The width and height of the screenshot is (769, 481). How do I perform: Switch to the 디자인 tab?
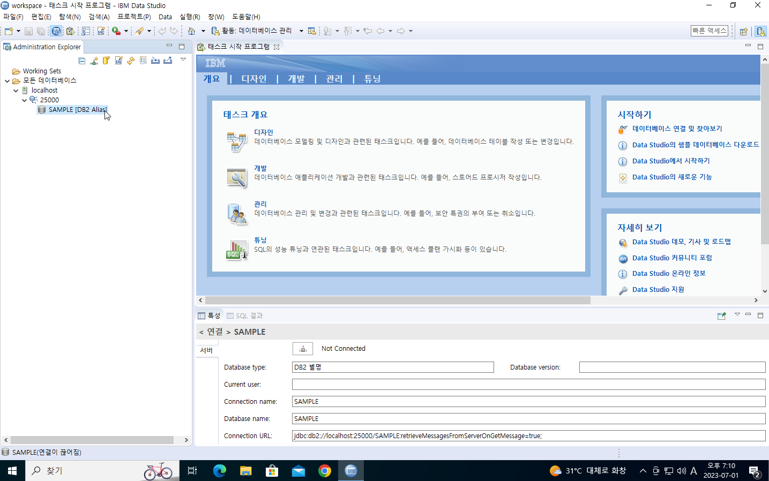(x=254, y=79)
